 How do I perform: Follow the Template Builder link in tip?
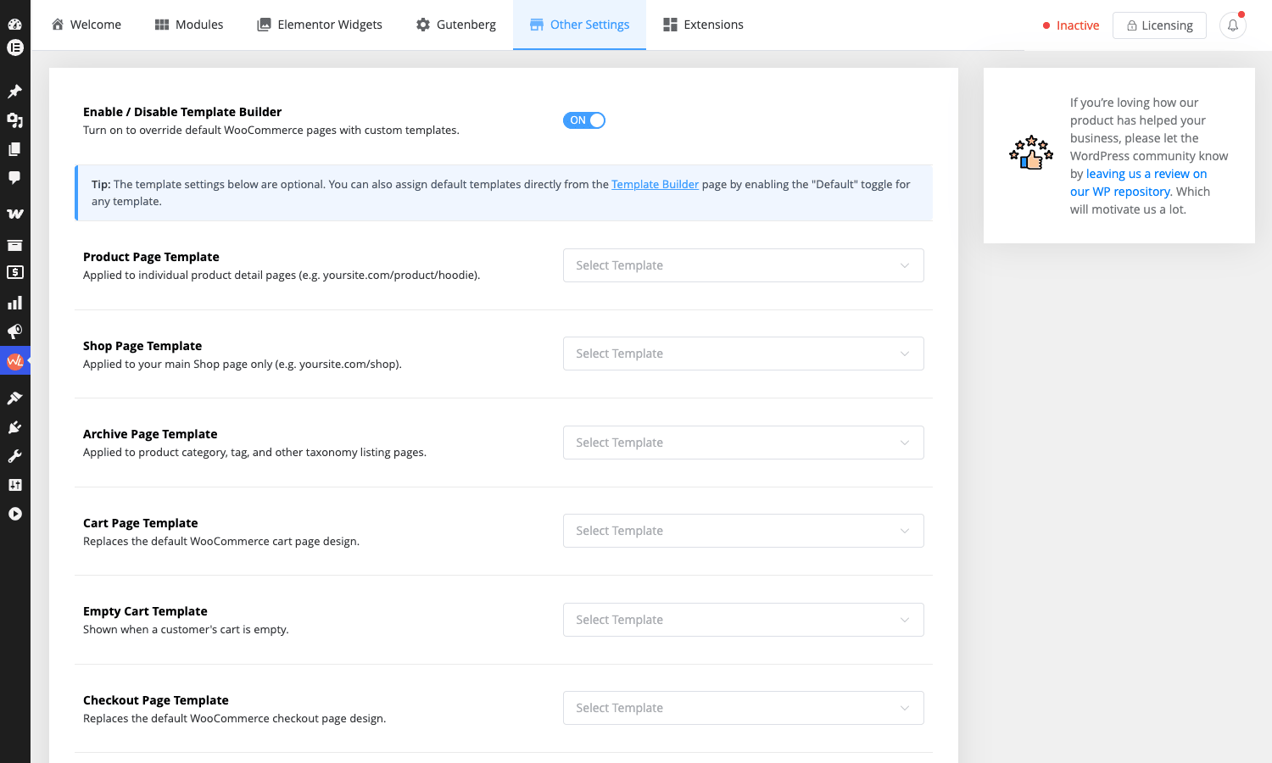click(x=655, y=184)
